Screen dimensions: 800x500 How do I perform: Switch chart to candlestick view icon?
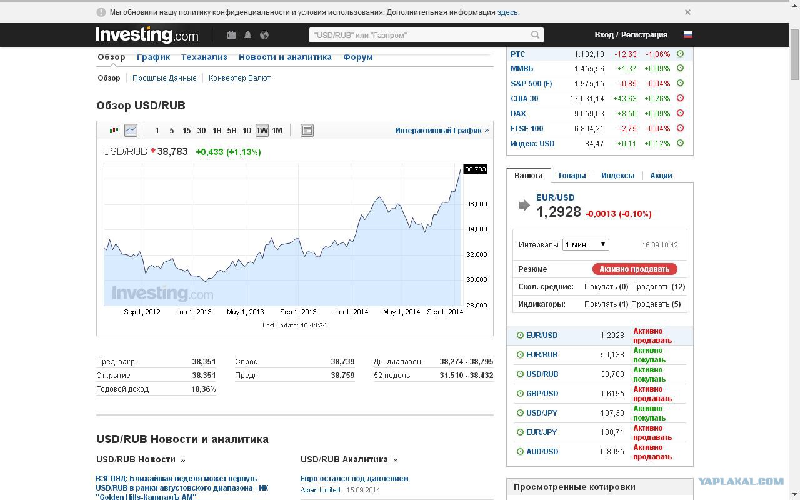(x=114, y=130)
